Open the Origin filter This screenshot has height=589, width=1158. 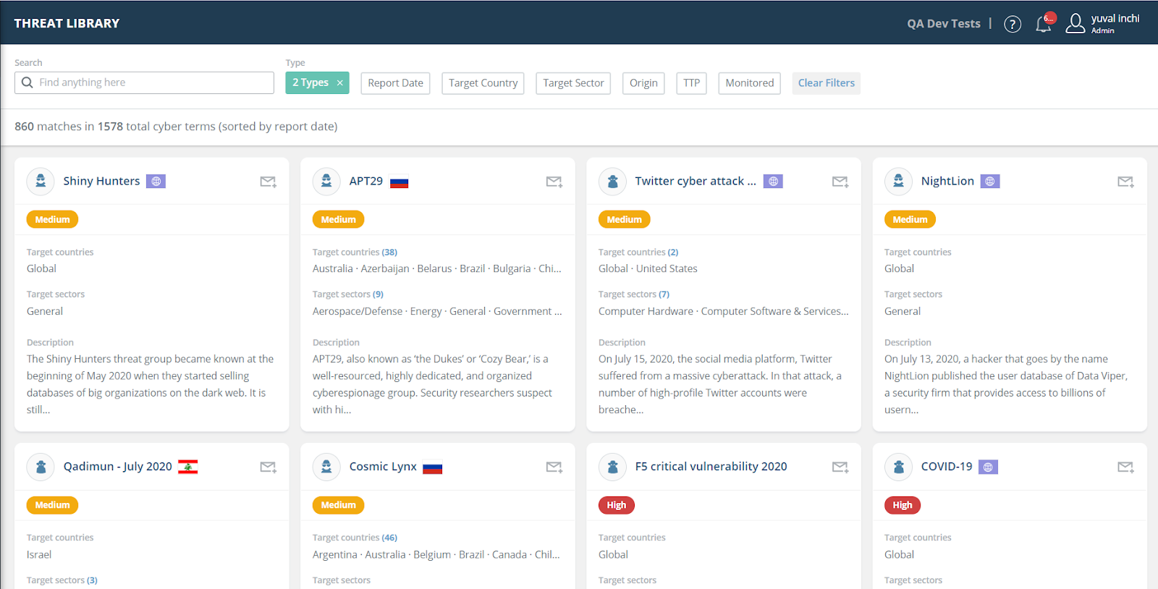click(x=643, y=83)
